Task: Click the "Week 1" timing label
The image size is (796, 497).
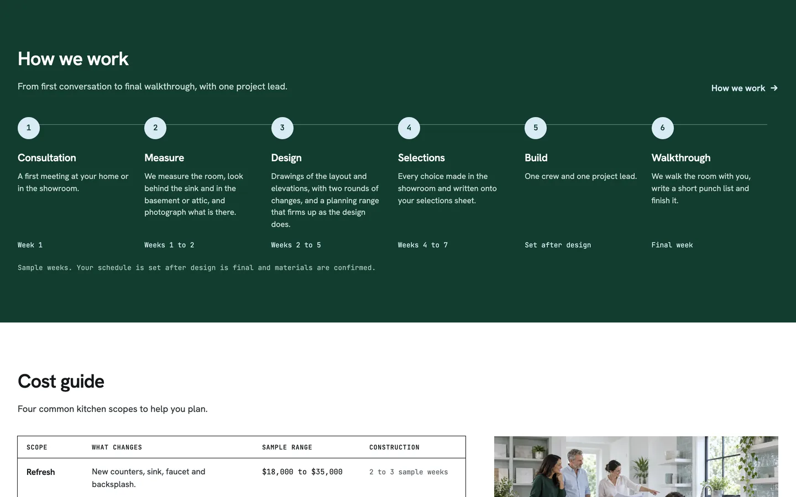Action: (x=30, y=245)
